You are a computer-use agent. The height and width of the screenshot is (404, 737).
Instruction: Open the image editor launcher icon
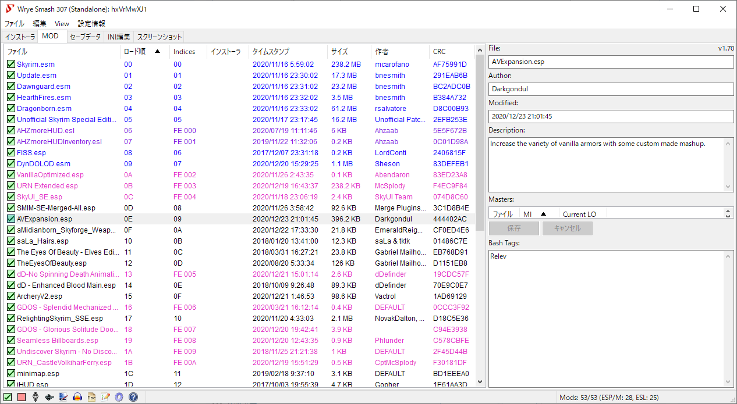coord(63,397)
